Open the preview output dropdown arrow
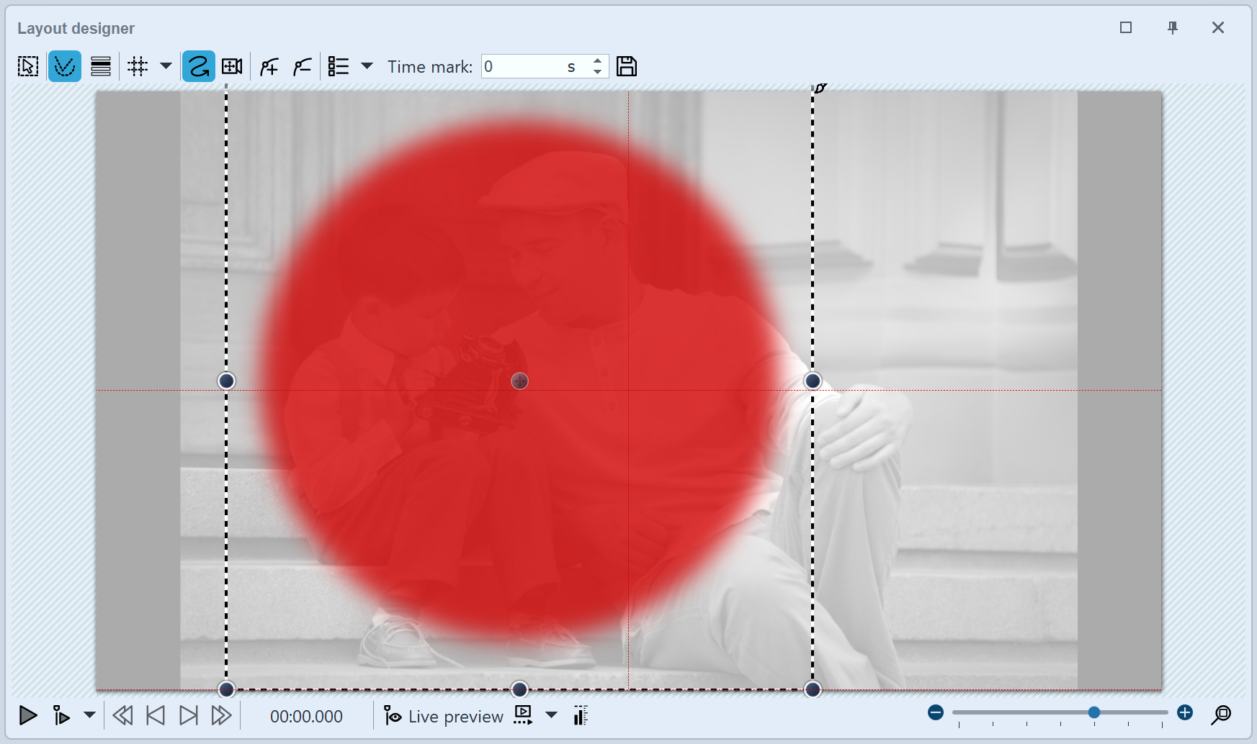1257x744 pixels. click(551, 716)
